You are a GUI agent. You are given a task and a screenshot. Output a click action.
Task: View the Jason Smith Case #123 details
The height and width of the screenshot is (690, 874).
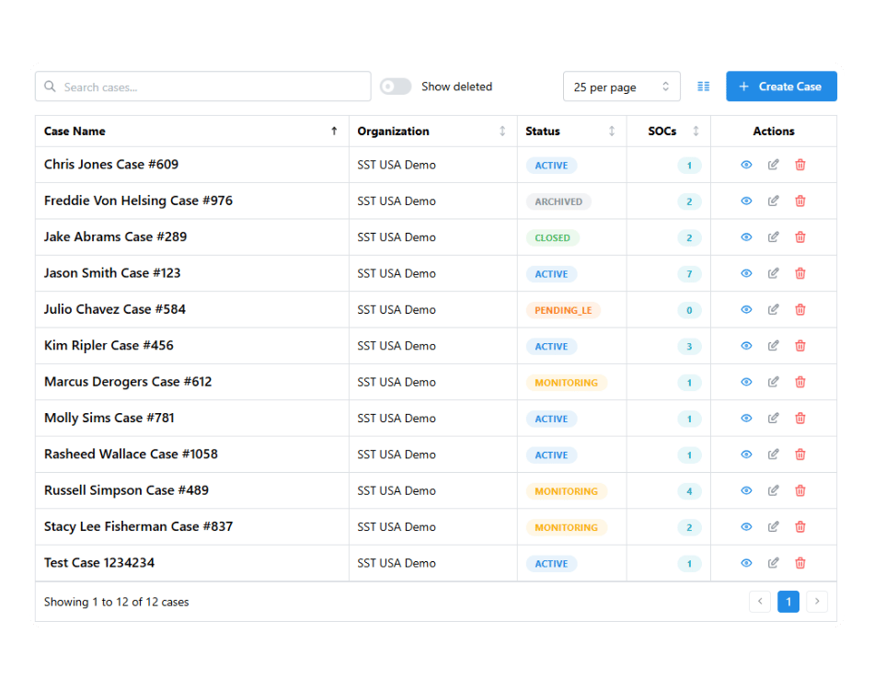746,273
